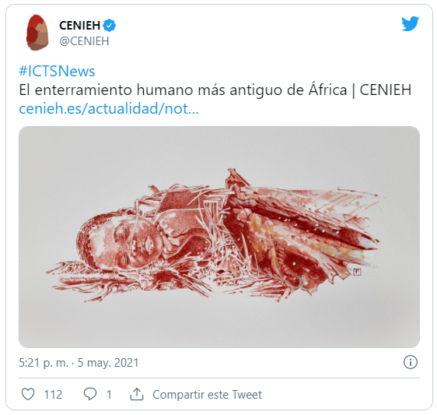This screenshot has width=437, height=415.
Task: Open the tweet info circle icon
Action: [x=411, y=362]
